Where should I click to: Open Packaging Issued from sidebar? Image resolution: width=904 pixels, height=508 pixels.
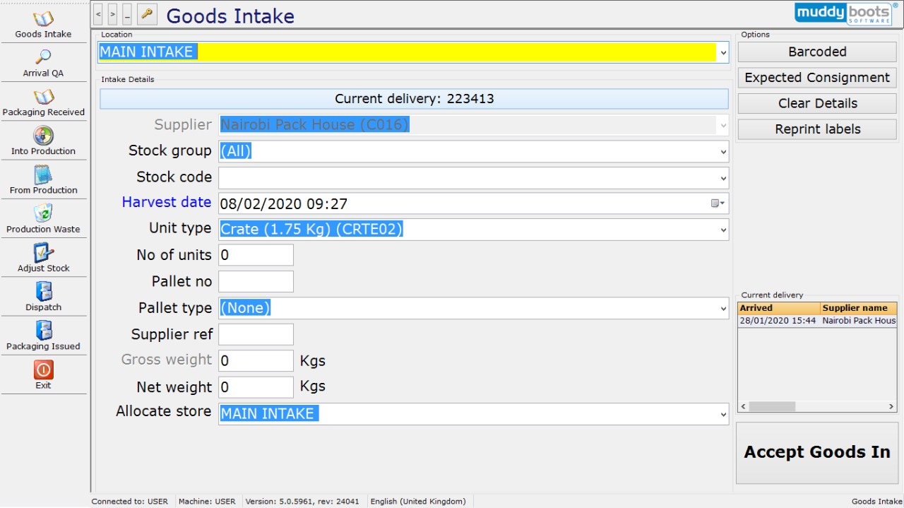click(43, 336)
